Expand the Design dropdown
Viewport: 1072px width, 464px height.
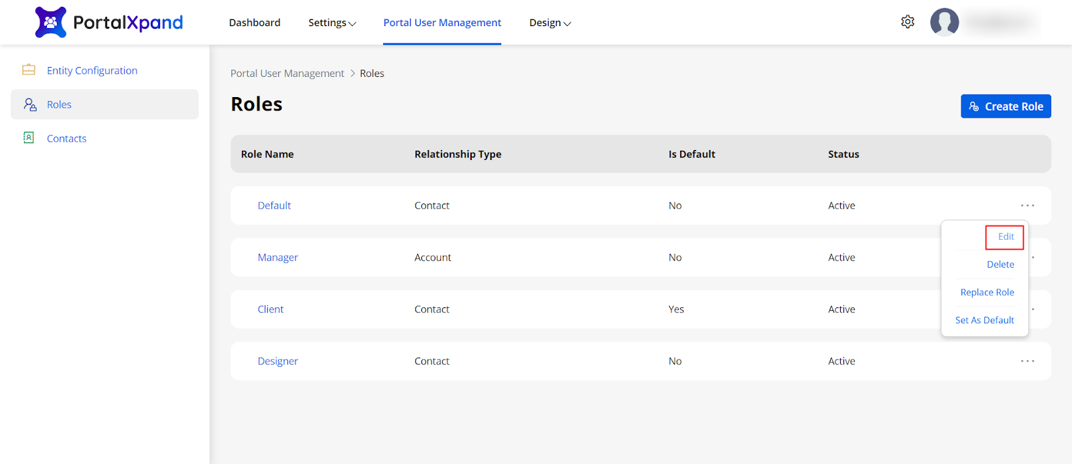point(549,23)
